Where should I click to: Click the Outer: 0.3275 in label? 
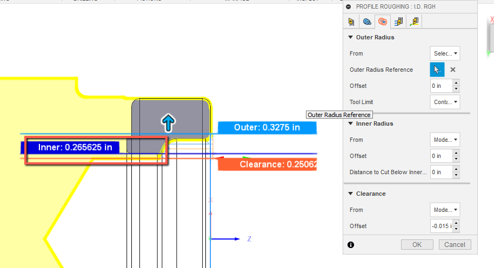pos(267,128)
